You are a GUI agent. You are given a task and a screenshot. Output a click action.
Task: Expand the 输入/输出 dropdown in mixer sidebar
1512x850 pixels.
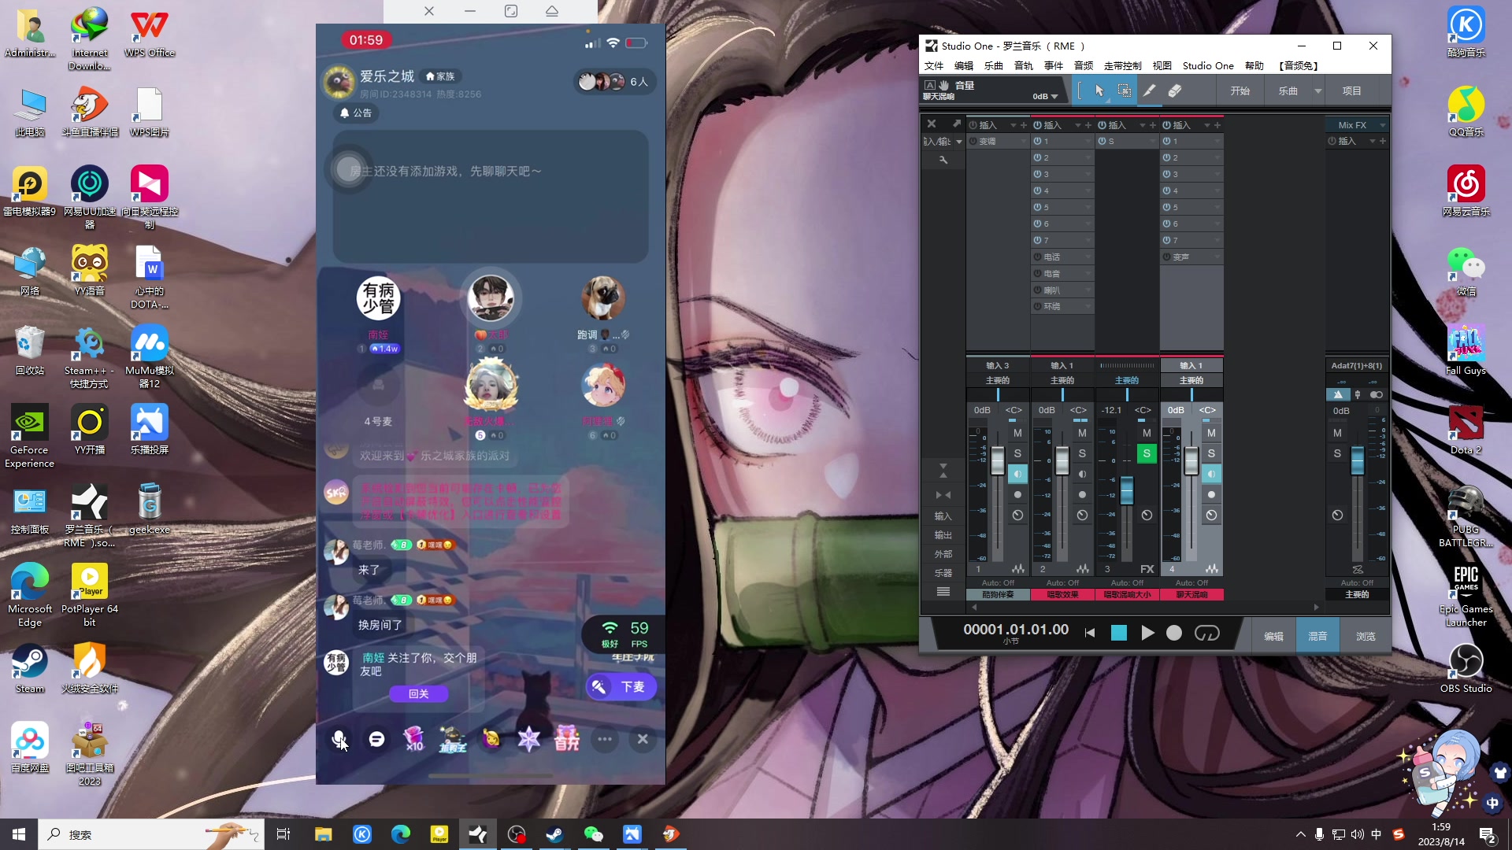tap(958, 142)
